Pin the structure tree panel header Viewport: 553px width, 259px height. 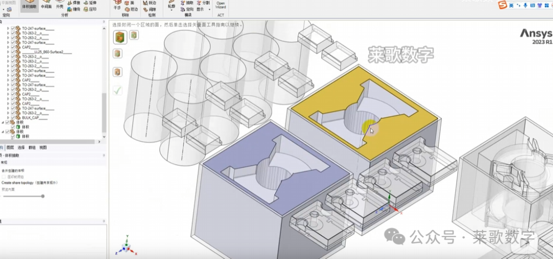point(103,22)
